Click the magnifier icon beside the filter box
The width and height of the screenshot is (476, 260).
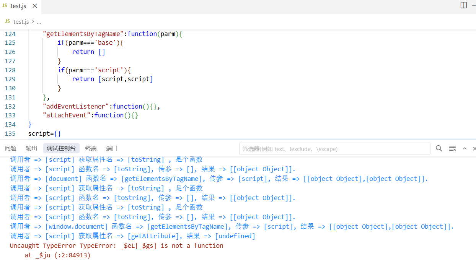point(439,148)
